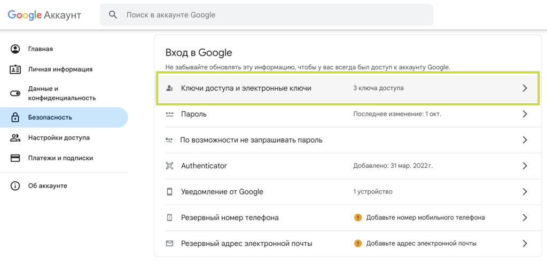Click 'Добавьте адрес электронной почты' text
Image resolution: width=547 pixels, height=264 pixels.
click(x=421, y=243)
